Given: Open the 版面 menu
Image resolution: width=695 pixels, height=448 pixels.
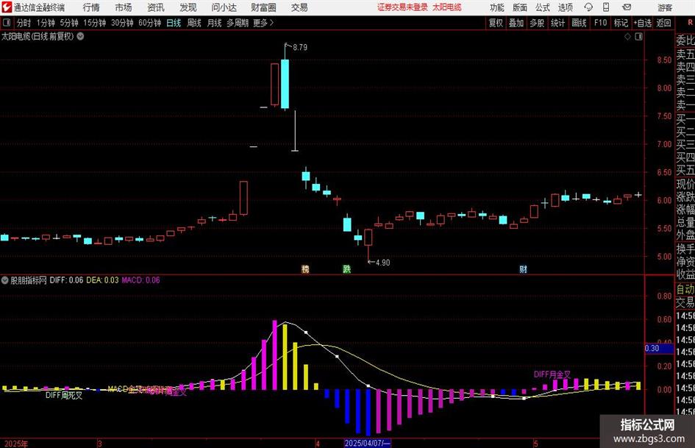Looking at the screenshot, I should point(520,7).
